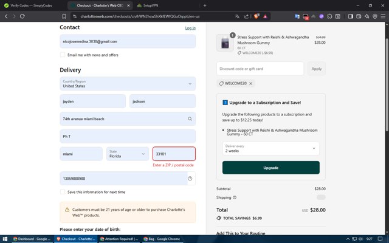The image size is (389, 243).
Task: Click the browser address bar URL
Action: click(140, 16)
